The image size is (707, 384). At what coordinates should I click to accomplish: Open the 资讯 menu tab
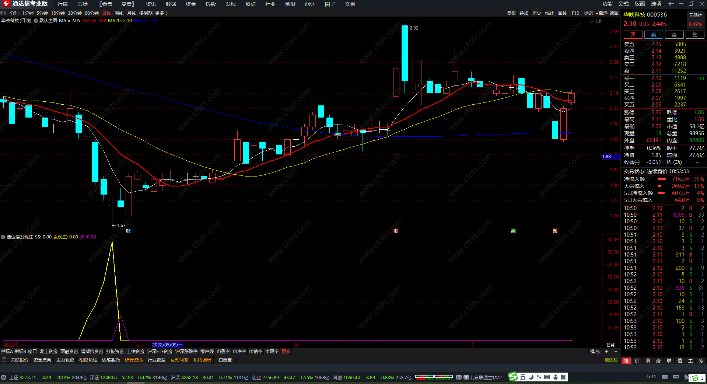[151, 4]
